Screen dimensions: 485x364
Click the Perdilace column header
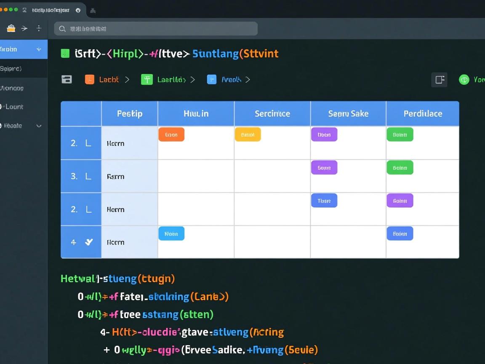coord(422,114)
